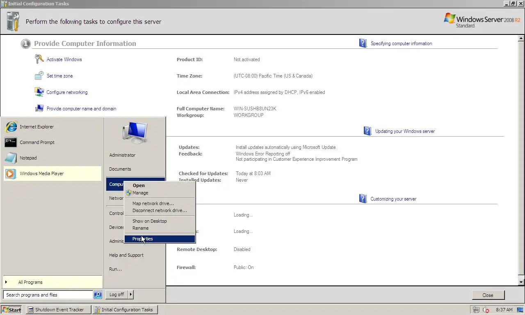The height and width of the screenshot is (315, 525).
Task: Click the Log off button
Action: tap(117, 294)
